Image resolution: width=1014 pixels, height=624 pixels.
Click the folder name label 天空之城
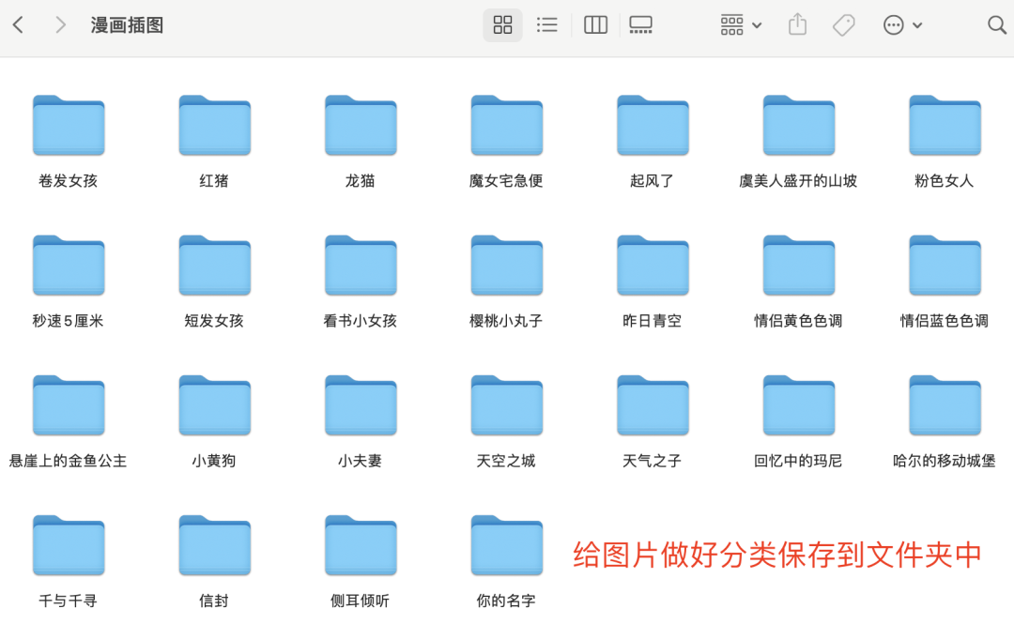tap(506, 461)
